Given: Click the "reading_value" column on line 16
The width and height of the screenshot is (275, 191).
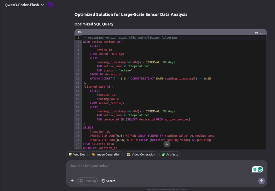Looking at the screenshot, I should point(108,99).
